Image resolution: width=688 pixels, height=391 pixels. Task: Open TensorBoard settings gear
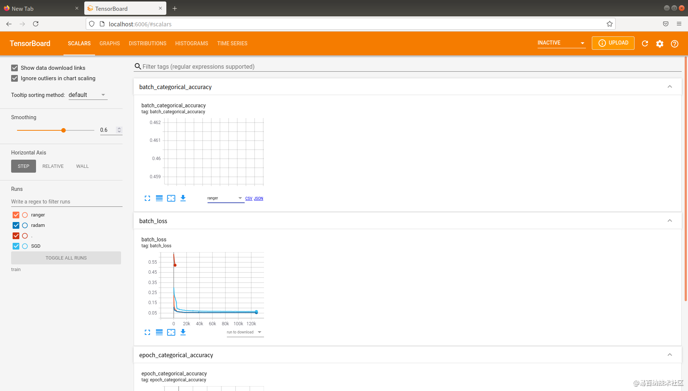[660, 43]
